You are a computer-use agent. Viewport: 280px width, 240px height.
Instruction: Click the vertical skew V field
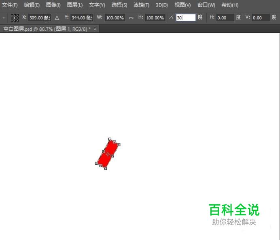pyautogui.click(x=261, y=18)
